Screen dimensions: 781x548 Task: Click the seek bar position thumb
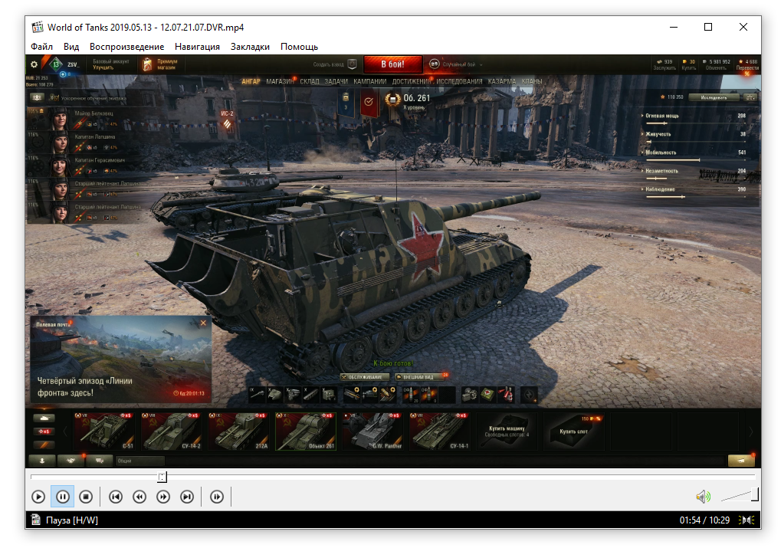162,477
